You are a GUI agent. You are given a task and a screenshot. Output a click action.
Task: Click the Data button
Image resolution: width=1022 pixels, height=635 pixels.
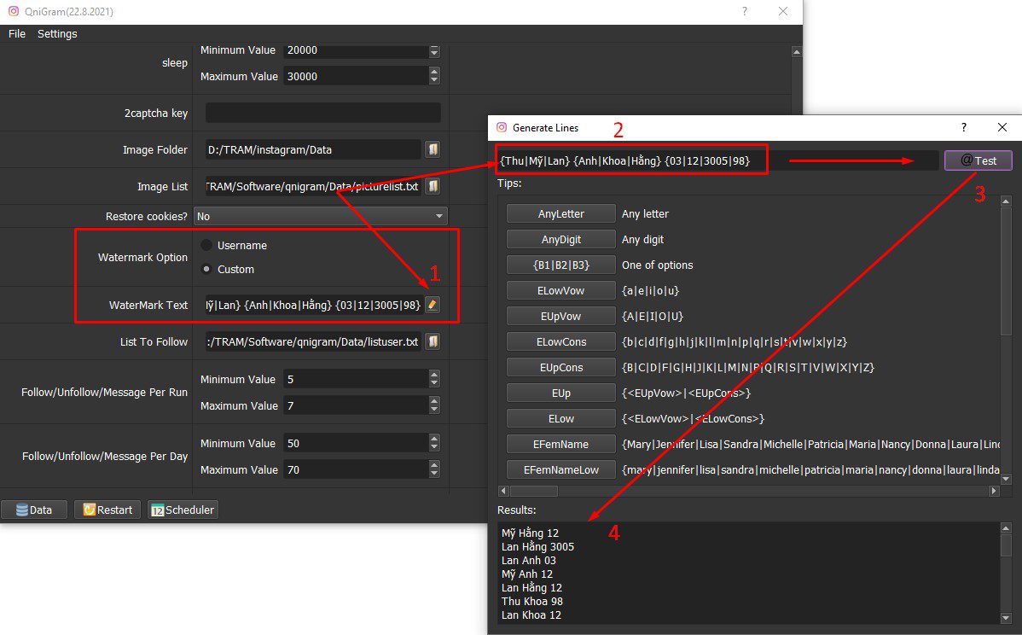34,510
